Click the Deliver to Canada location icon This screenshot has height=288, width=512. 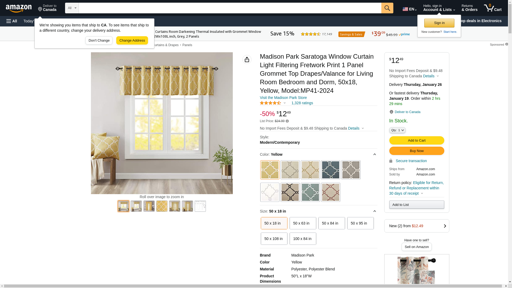(391, 112)
